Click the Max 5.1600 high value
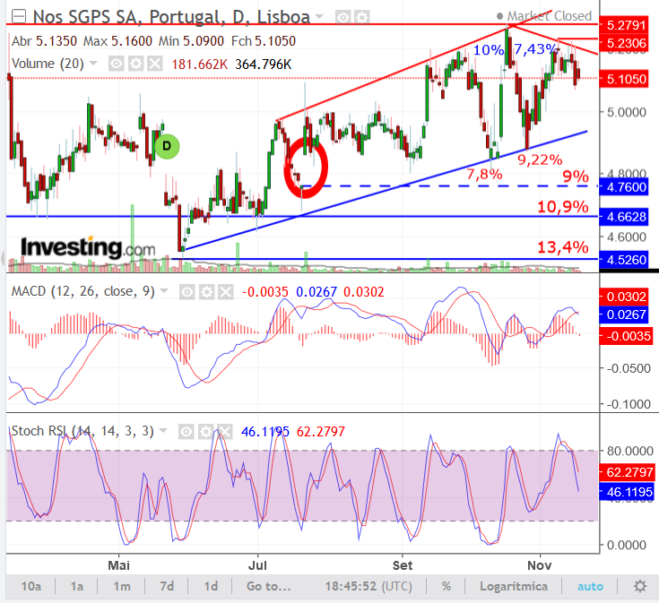The height and width of the screenshot is (603, 659). pos(117,41)
